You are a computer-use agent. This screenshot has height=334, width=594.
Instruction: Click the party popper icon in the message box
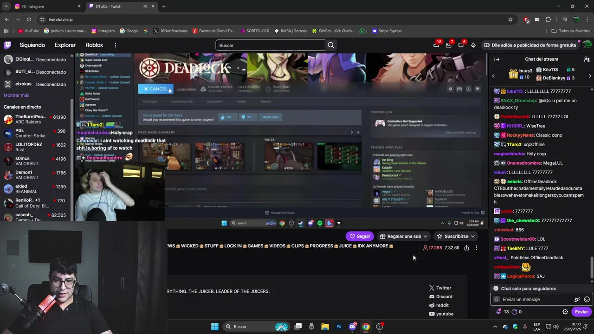577,300
